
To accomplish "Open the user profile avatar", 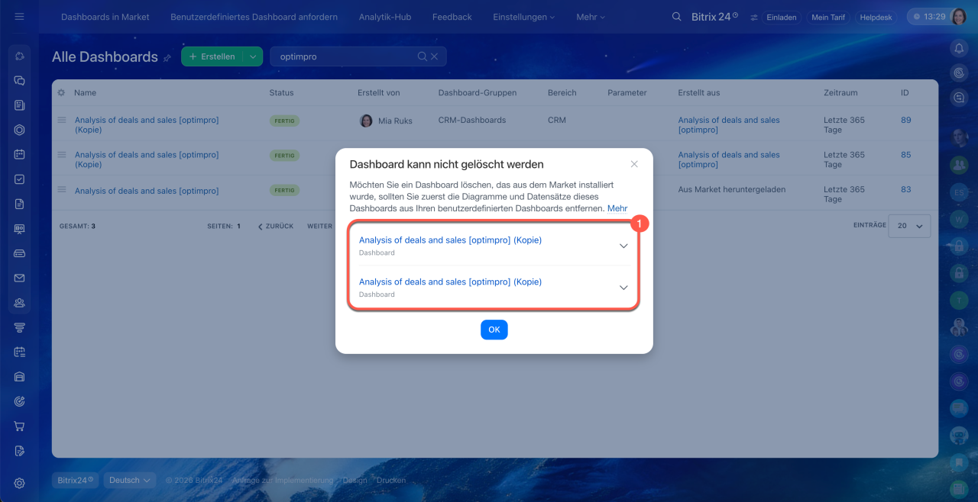I will point(959,17).
